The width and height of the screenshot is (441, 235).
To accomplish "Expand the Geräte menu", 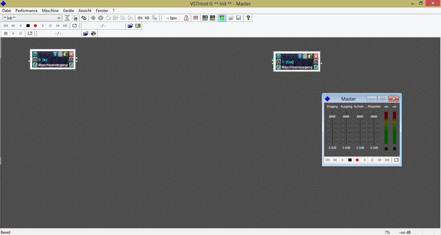I will coord(68,11).
